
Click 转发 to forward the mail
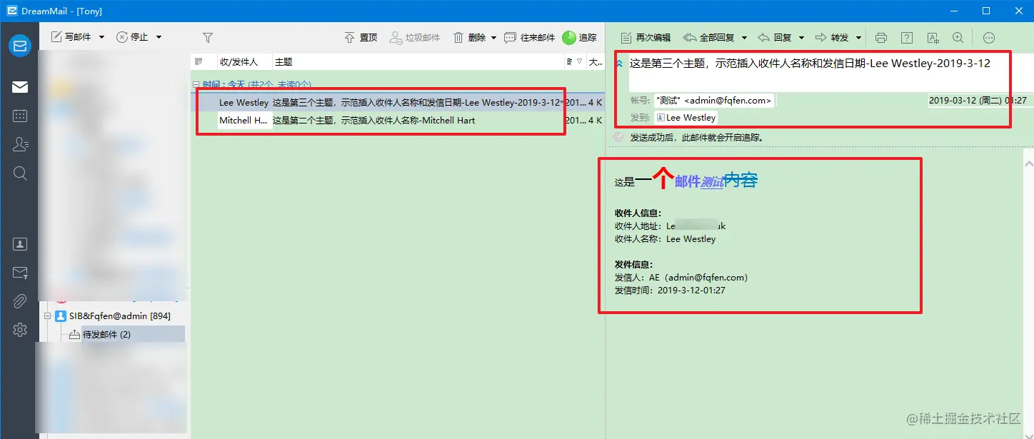pos(832,37)
